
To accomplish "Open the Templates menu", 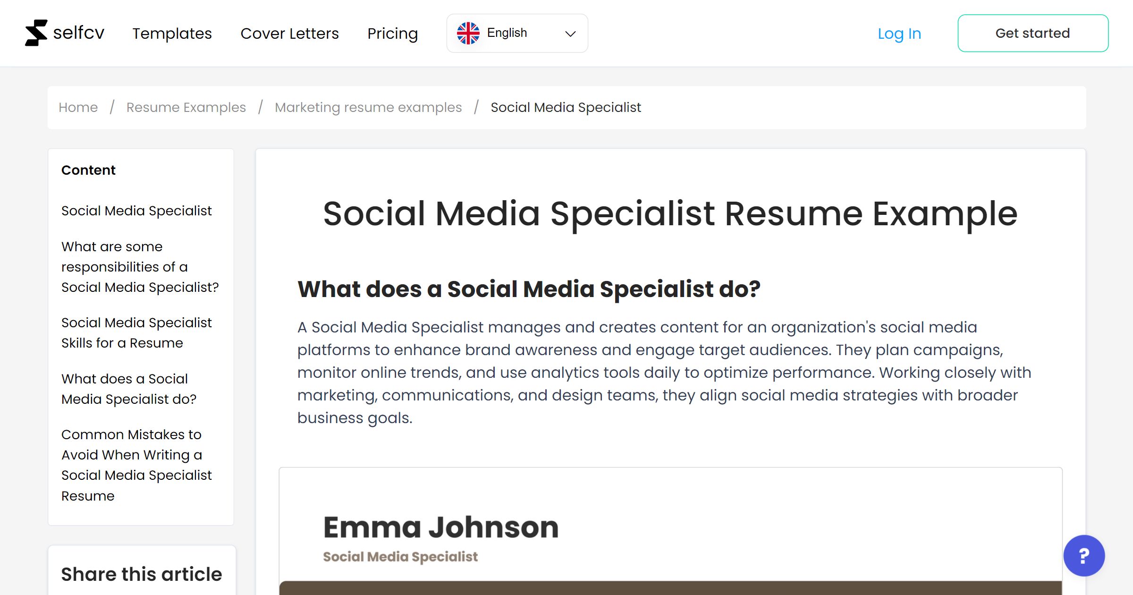I will 172,34.
